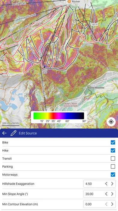This screenshot has height=211, width=118.
Task: Tap the Motorways setting label
Action: click(10, 175)
